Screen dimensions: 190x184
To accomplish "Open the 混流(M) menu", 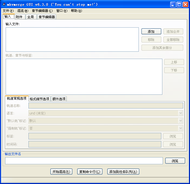I will (x=23, y=11).
